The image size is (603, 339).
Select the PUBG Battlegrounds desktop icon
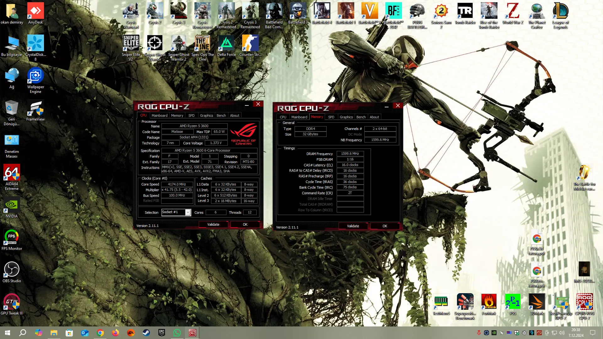tap(417, 16)
